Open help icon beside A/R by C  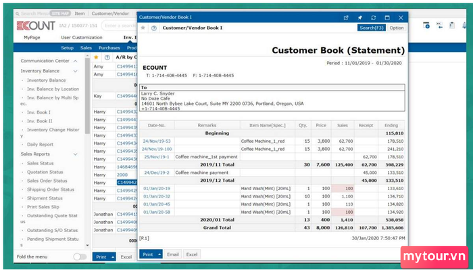[x=107, y=57]
